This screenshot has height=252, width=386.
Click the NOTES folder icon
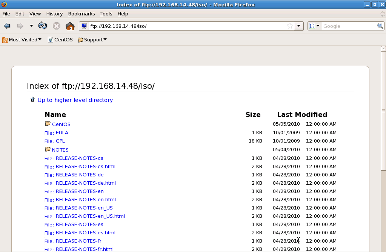click(x=48, y=149)
